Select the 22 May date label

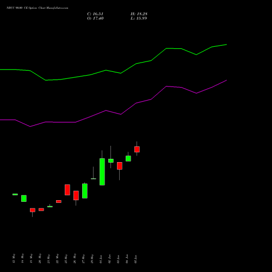tap(57, 258)
